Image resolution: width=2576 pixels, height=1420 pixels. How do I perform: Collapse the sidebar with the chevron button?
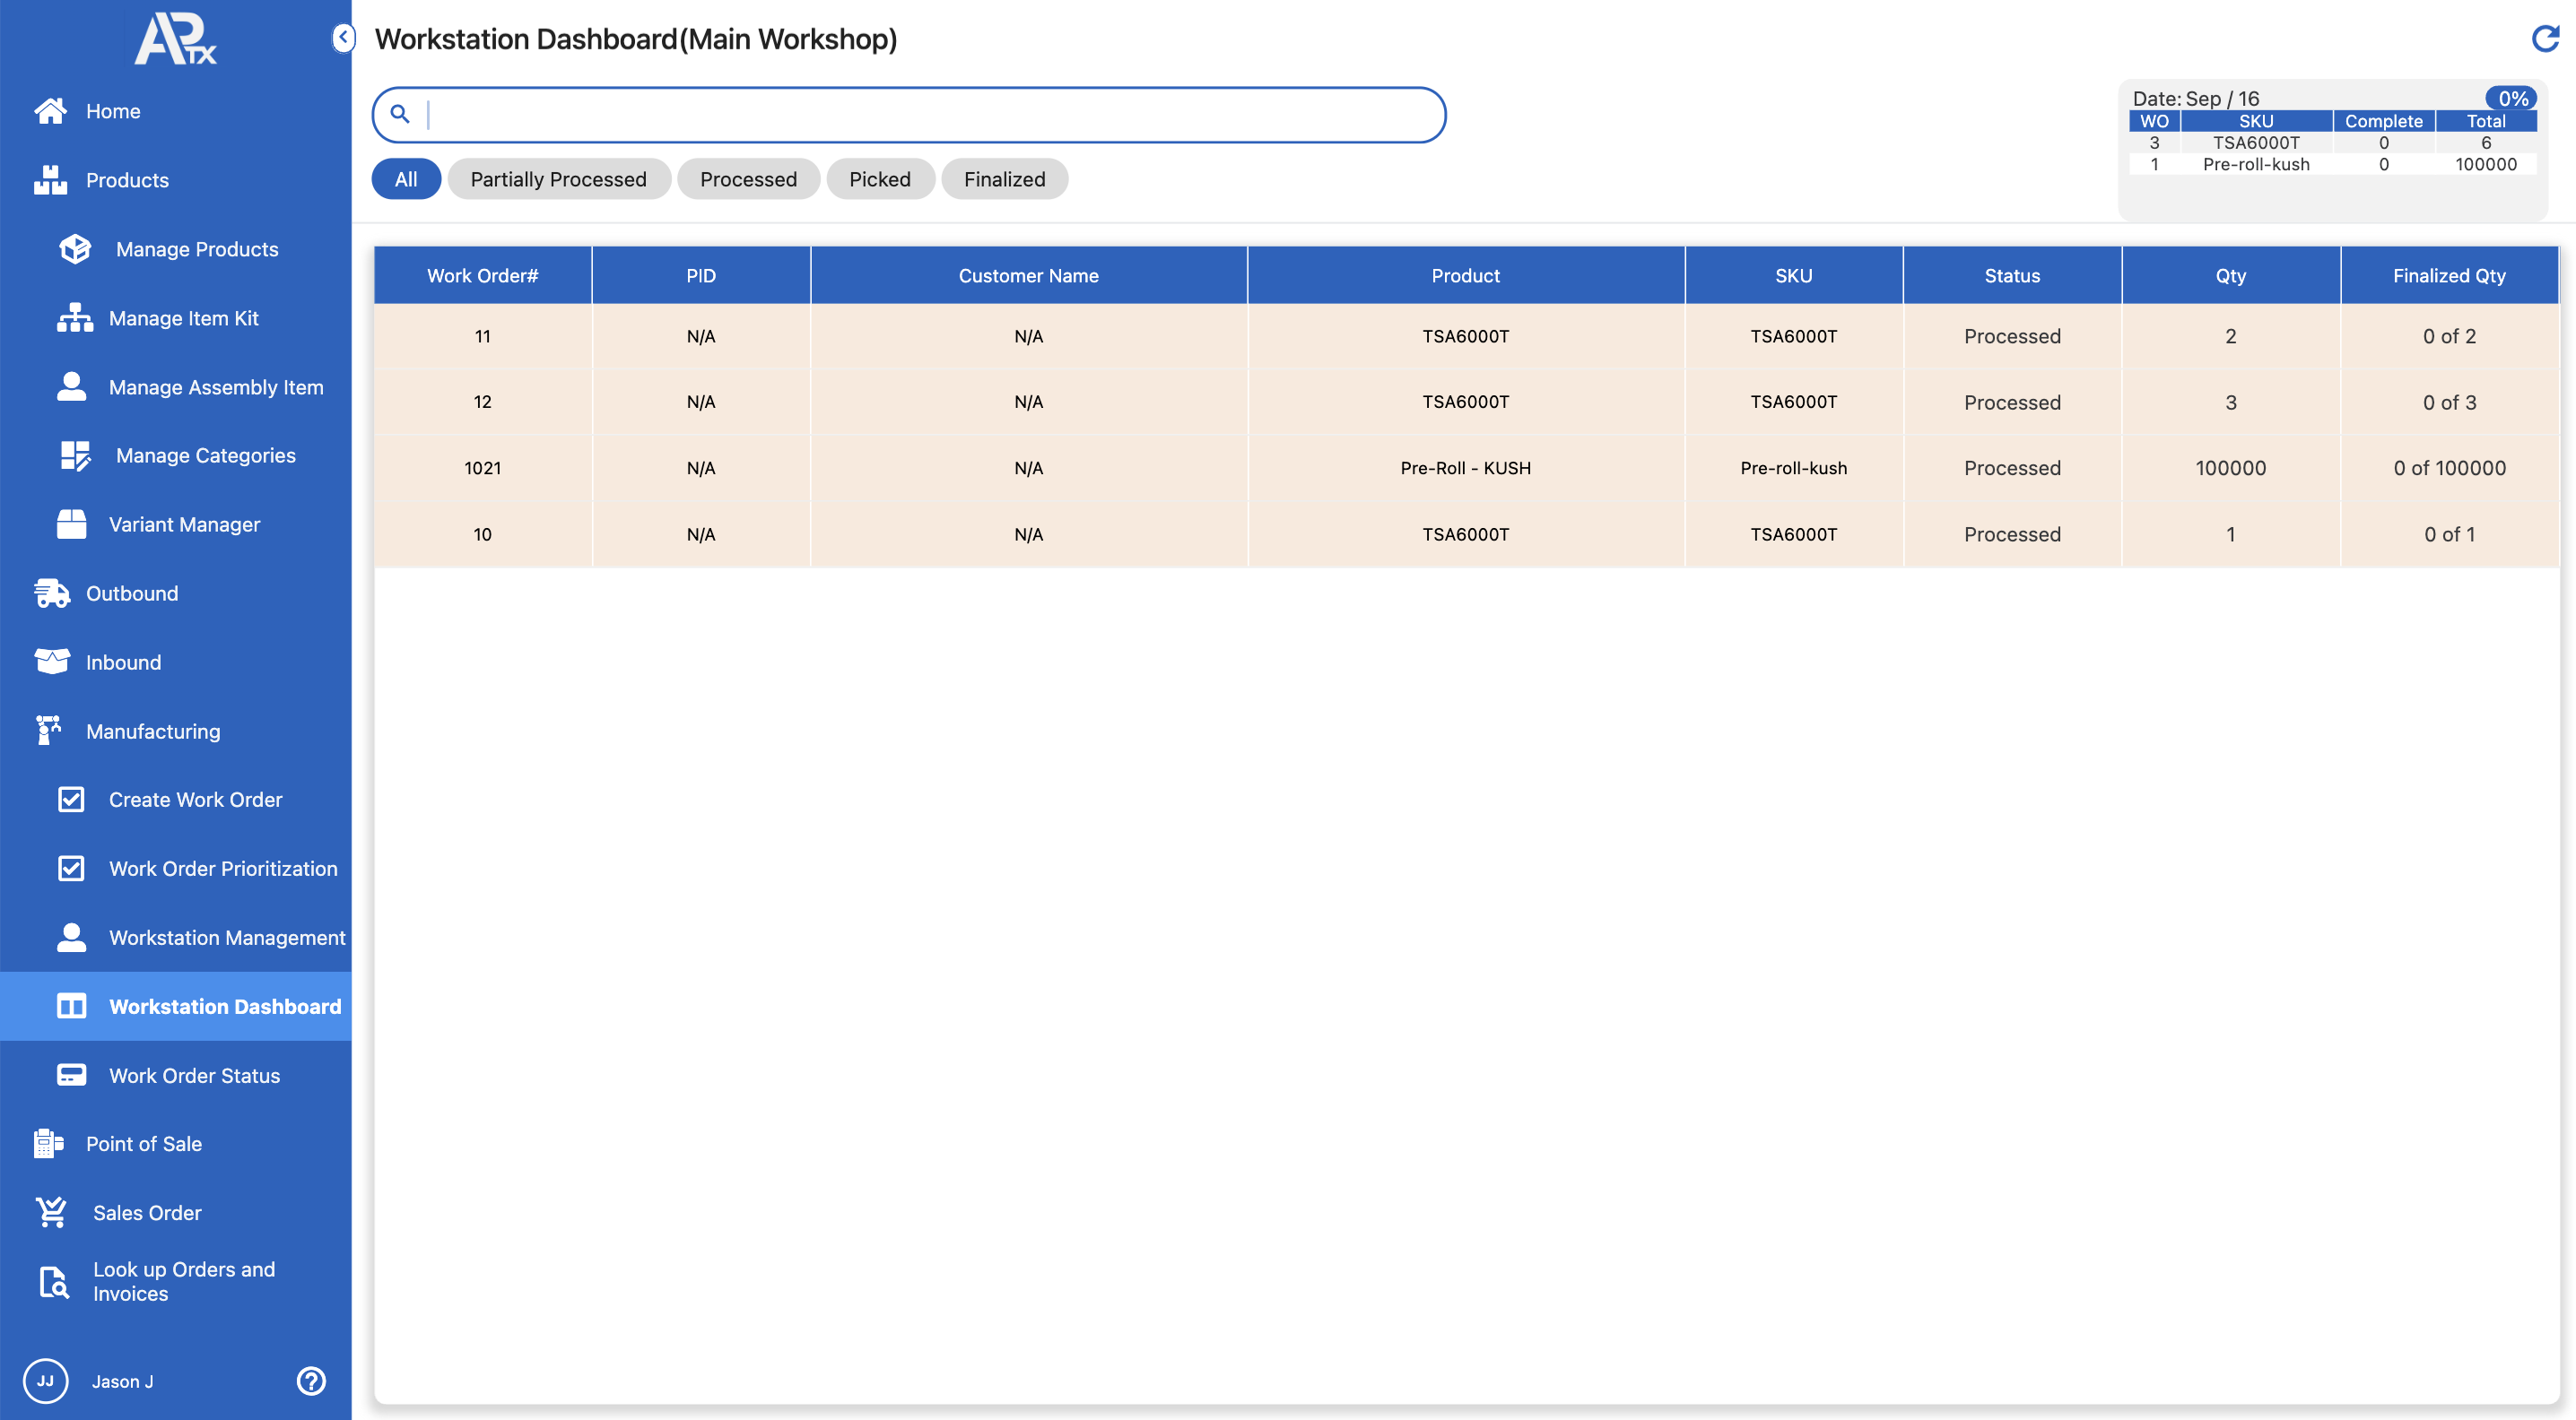coord(343,38)
